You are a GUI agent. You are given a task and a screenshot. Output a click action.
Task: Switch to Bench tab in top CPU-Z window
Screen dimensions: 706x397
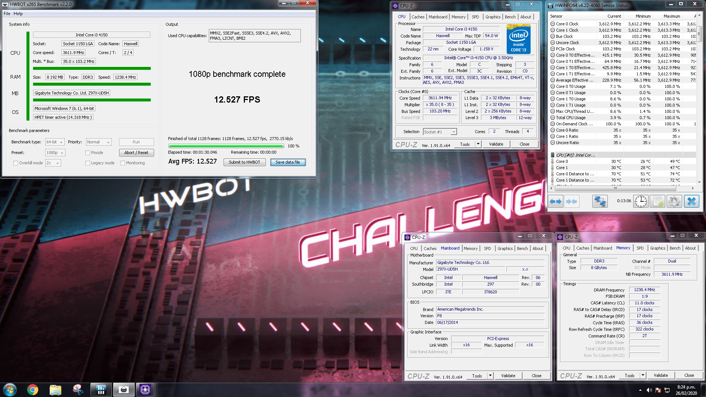[x=510, y=17]
